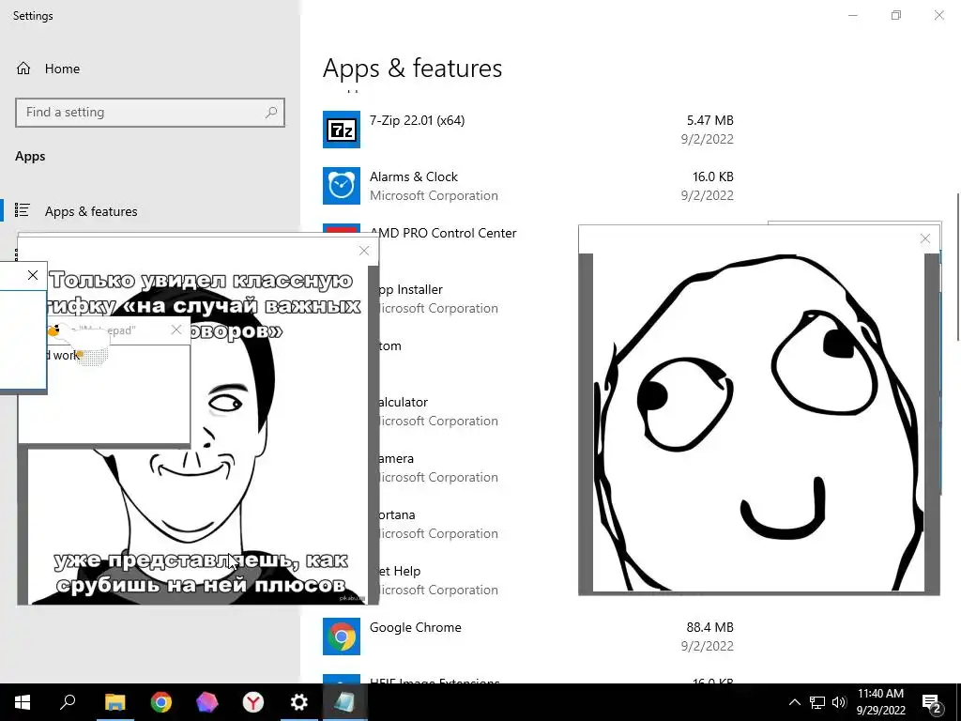Select Google Chrome app name in list

(415, 627)
